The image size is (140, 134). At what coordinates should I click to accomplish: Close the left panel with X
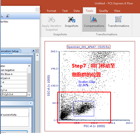tap(37, 10)
